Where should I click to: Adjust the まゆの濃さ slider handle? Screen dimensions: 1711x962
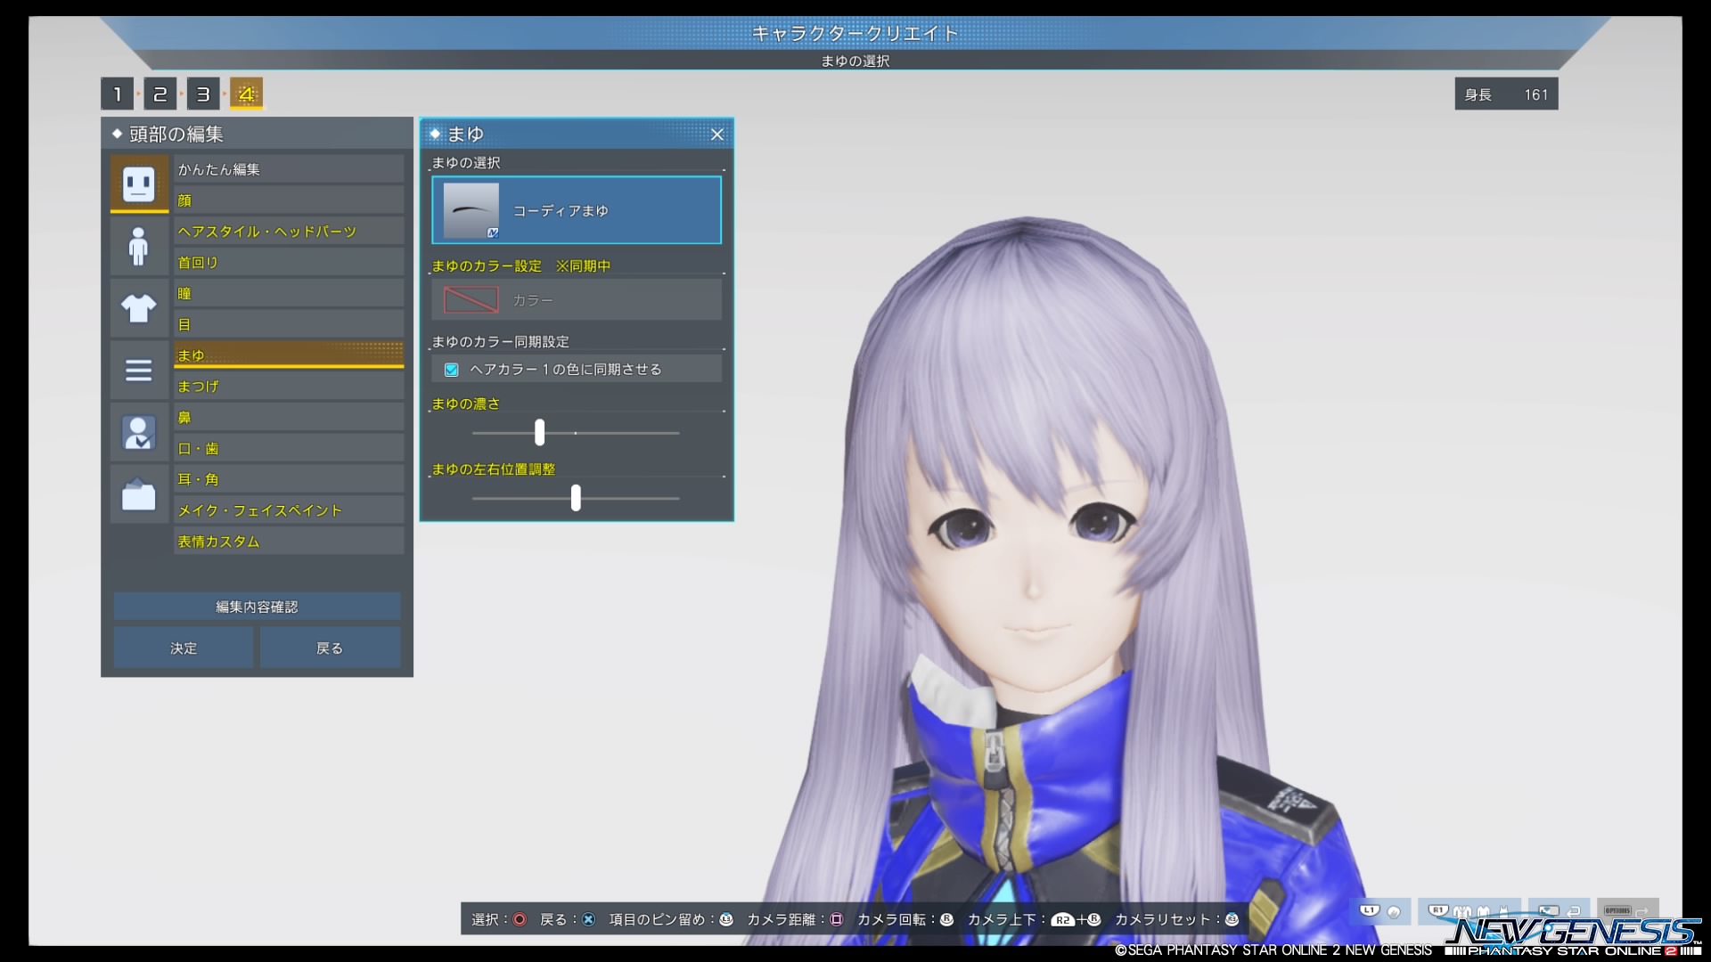539,433
